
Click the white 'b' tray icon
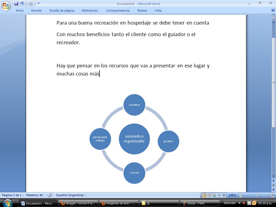point(249,203)
